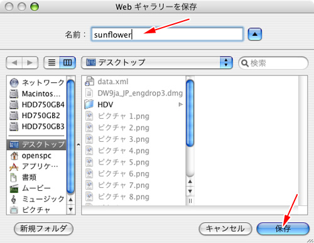Open the 書類 documents folder
The height and width of the screenshot is (243, 314).
36,177
